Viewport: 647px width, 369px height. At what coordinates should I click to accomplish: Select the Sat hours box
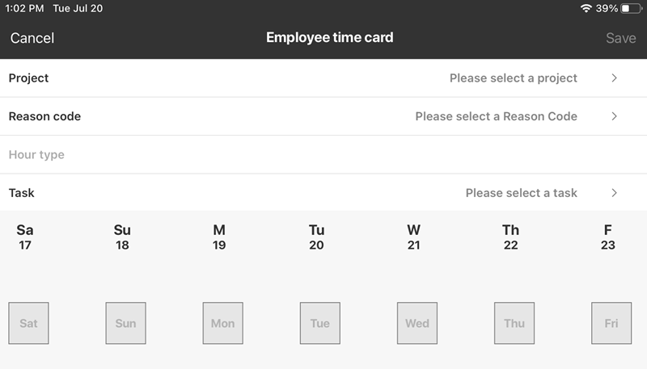[x=28, y=323]
